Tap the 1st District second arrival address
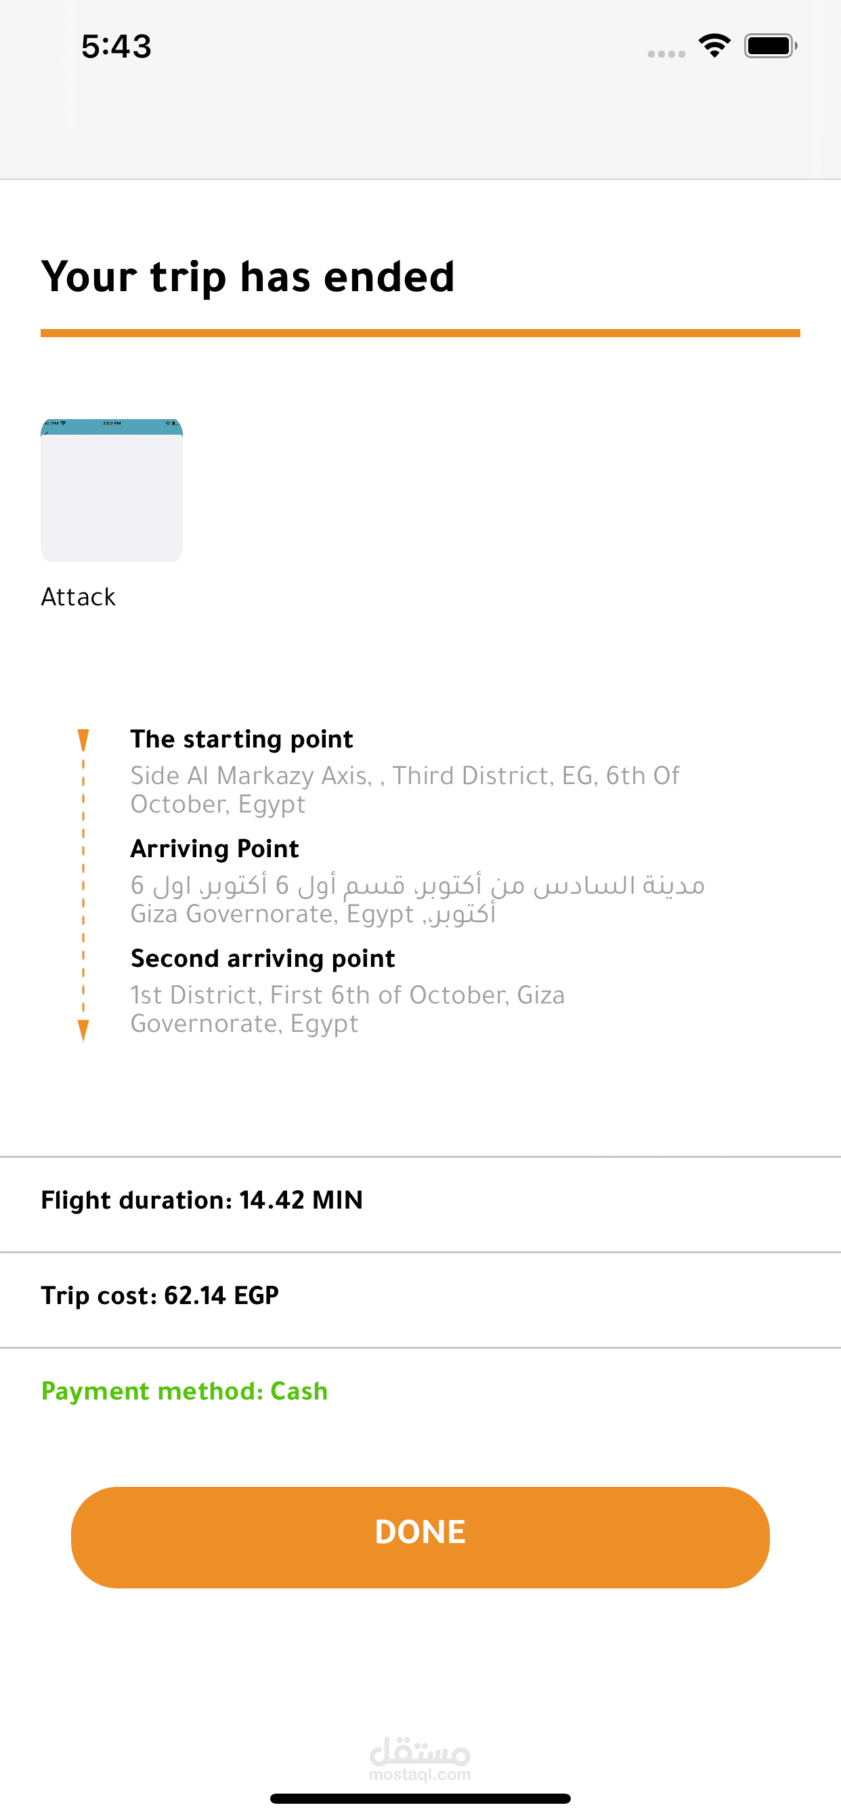Image resolution: width=841 pixels, height=1820 pixels. [x=347, y=1009]
